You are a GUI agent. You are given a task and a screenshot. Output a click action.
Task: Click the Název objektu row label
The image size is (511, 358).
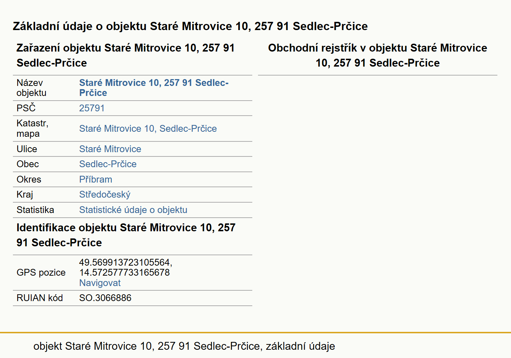pyautogui.click(x=32, y=88)
